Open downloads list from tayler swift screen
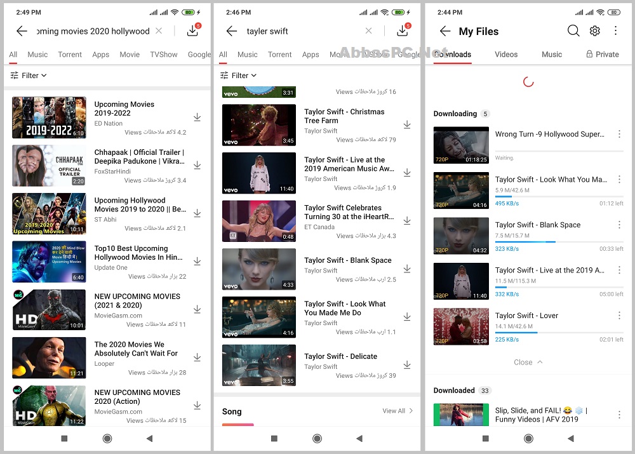Viewport: 635px width, 454px height. click(403, 30)
